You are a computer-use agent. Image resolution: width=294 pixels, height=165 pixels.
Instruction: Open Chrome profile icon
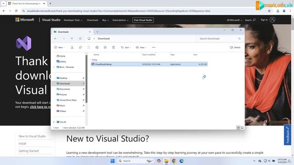point(284,11)
